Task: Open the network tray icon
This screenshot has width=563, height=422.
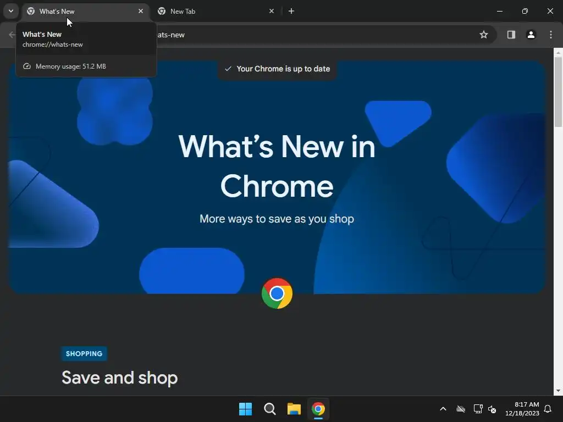Action: tap(478, 409)
